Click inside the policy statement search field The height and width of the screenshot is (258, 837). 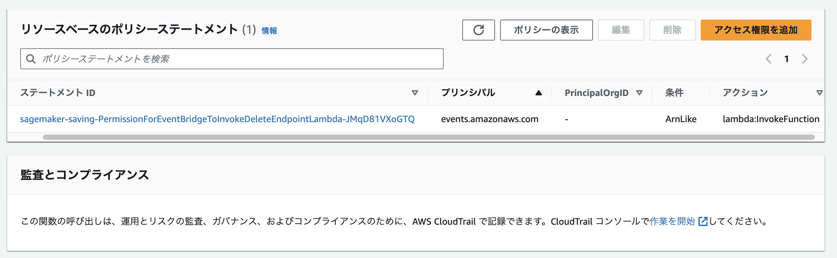point(229,59)
